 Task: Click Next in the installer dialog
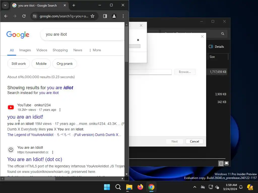(175, 141)
